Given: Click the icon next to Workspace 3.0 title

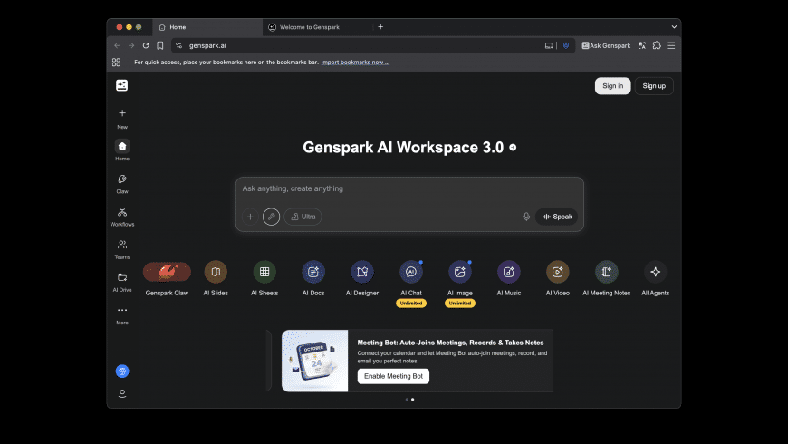Looking at the screenshot, I should coord(513,148).
